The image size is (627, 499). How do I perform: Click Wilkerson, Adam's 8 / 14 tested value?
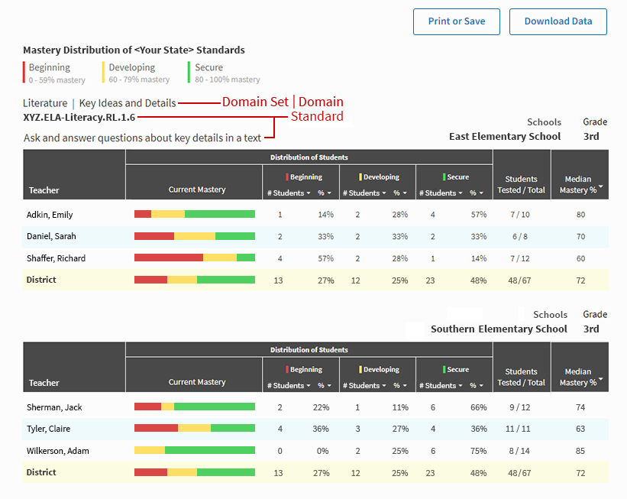(x=519, y=451)
